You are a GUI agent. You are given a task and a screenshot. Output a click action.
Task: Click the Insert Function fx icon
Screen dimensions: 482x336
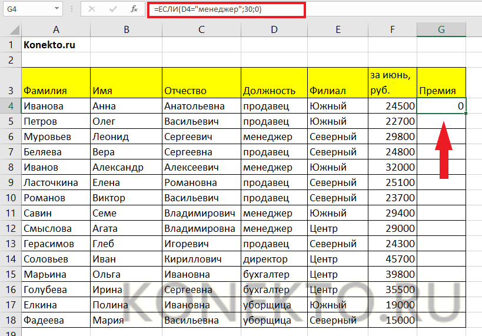tap(134, 9)
